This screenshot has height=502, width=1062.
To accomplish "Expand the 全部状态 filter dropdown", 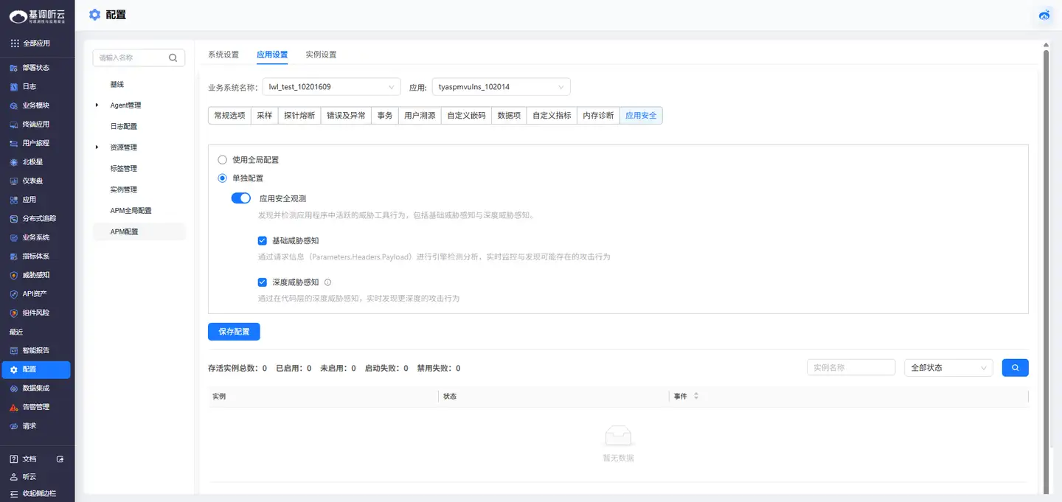I will [x=948, y=368].
